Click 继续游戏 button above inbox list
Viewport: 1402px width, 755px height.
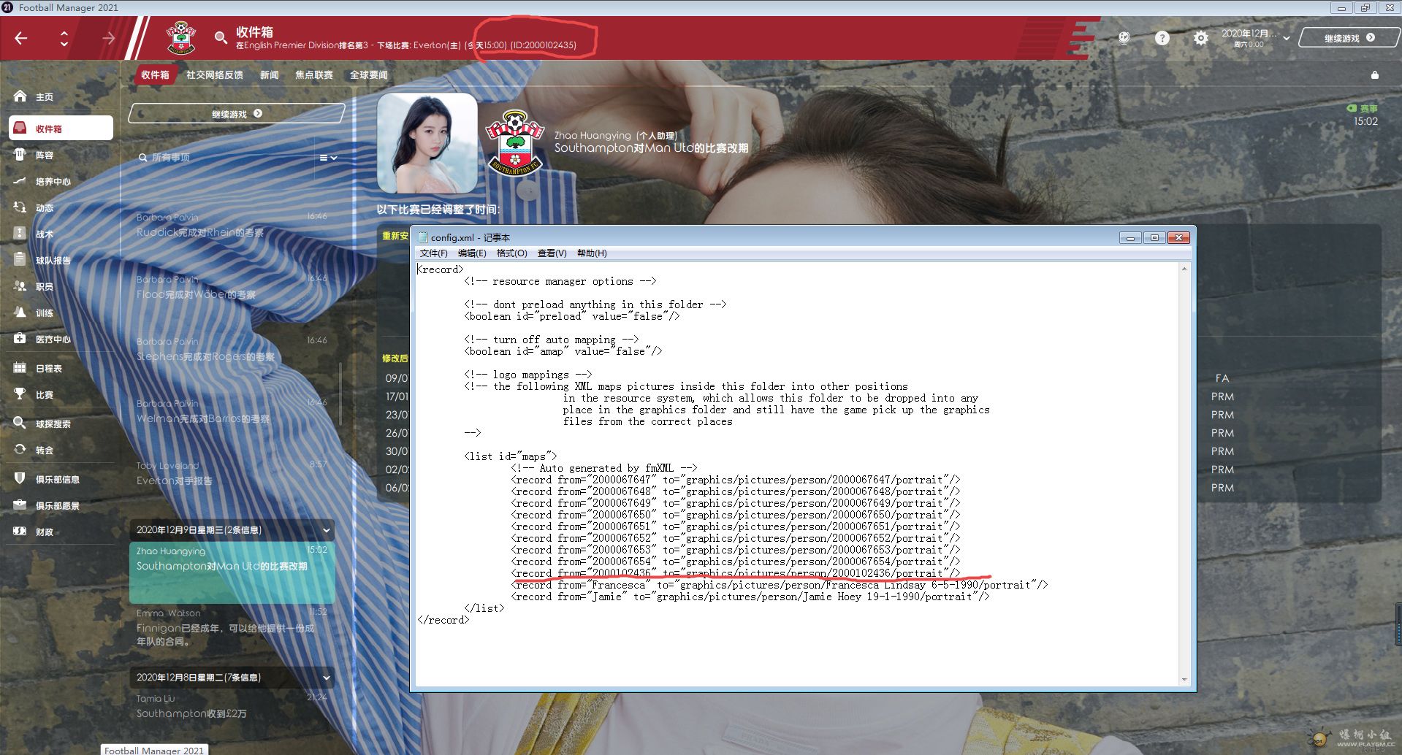[x=236, y=114]
